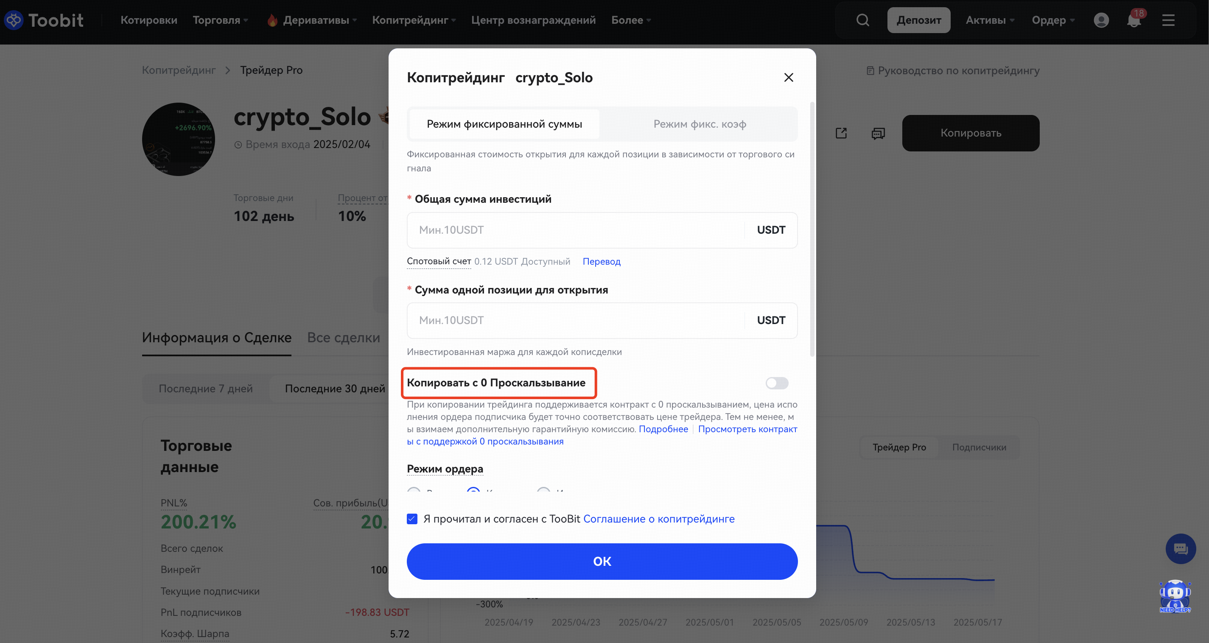The height and width of the screenshot is (643, 1209).
Task: Open the trader chat comments icon
Action: point(878,133)
